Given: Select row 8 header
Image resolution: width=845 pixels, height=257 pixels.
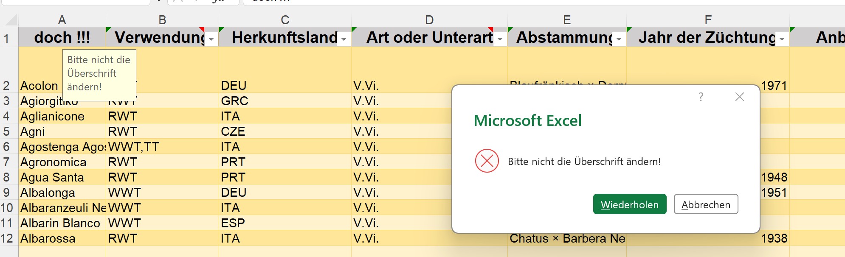Looking at the screenshot, I should coord(7,177).
